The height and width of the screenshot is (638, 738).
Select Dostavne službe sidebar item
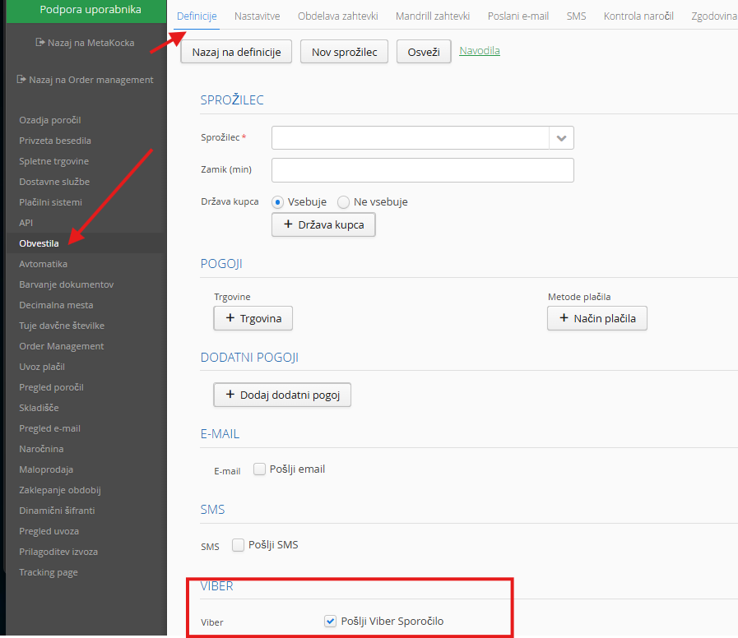(54, 182)
